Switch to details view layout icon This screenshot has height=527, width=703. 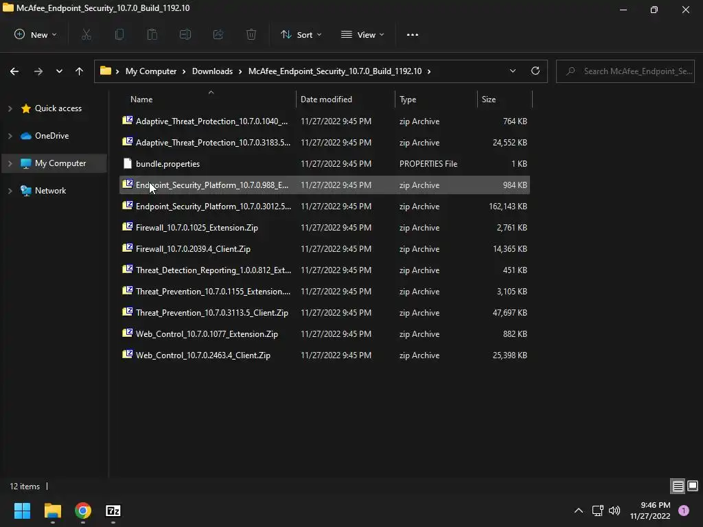[678, 487]
